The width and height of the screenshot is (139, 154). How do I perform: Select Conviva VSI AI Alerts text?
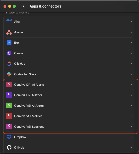coord(29,106)
